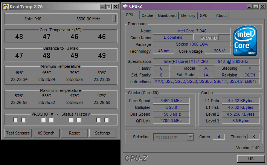Viewport: 267px width, 165px height.
Task: Click the Name field Intel Core i7 940
Action: click(x=192, y=31)
